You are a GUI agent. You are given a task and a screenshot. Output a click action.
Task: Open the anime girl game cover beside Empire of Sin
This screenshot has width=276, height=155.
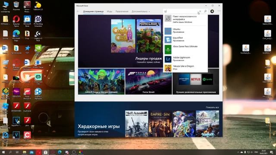(184, 124)
